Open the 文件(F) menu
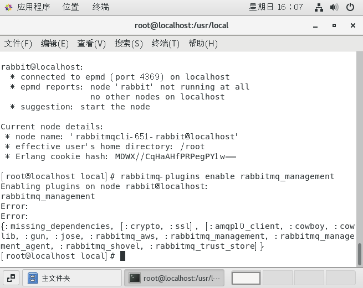Screen dimensions: 363x288 pos(18,44)
